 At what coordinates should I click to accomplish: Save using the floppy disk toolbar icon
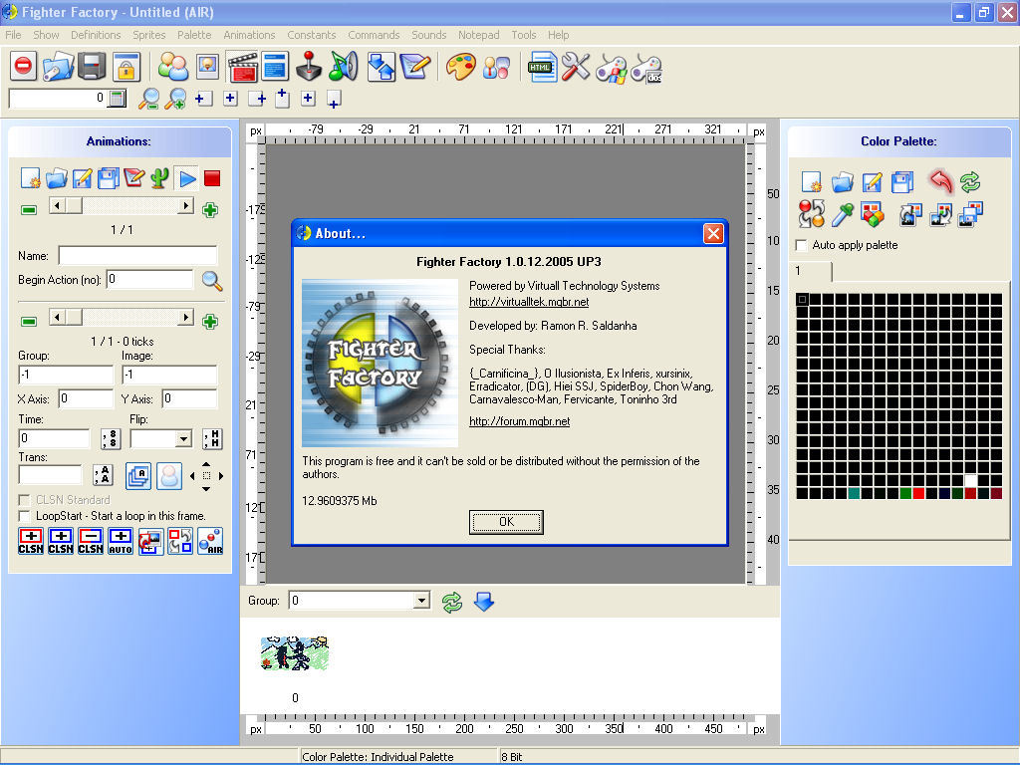tap(92, 66)
